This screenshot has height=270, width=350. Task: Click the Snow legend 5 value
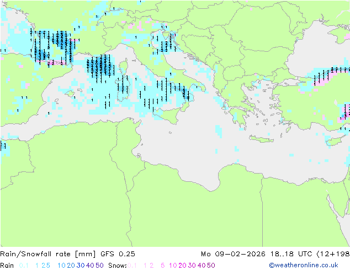tap(163, 266)
